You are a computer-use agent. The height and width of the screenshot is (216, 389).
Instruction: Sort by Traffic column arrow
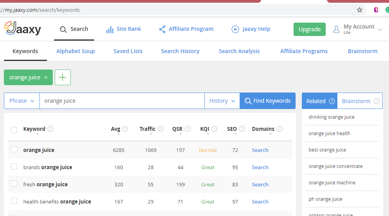(x=151, y=134)
